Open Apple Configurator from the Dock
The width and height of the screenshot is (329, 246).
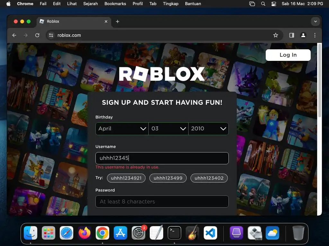236,233
